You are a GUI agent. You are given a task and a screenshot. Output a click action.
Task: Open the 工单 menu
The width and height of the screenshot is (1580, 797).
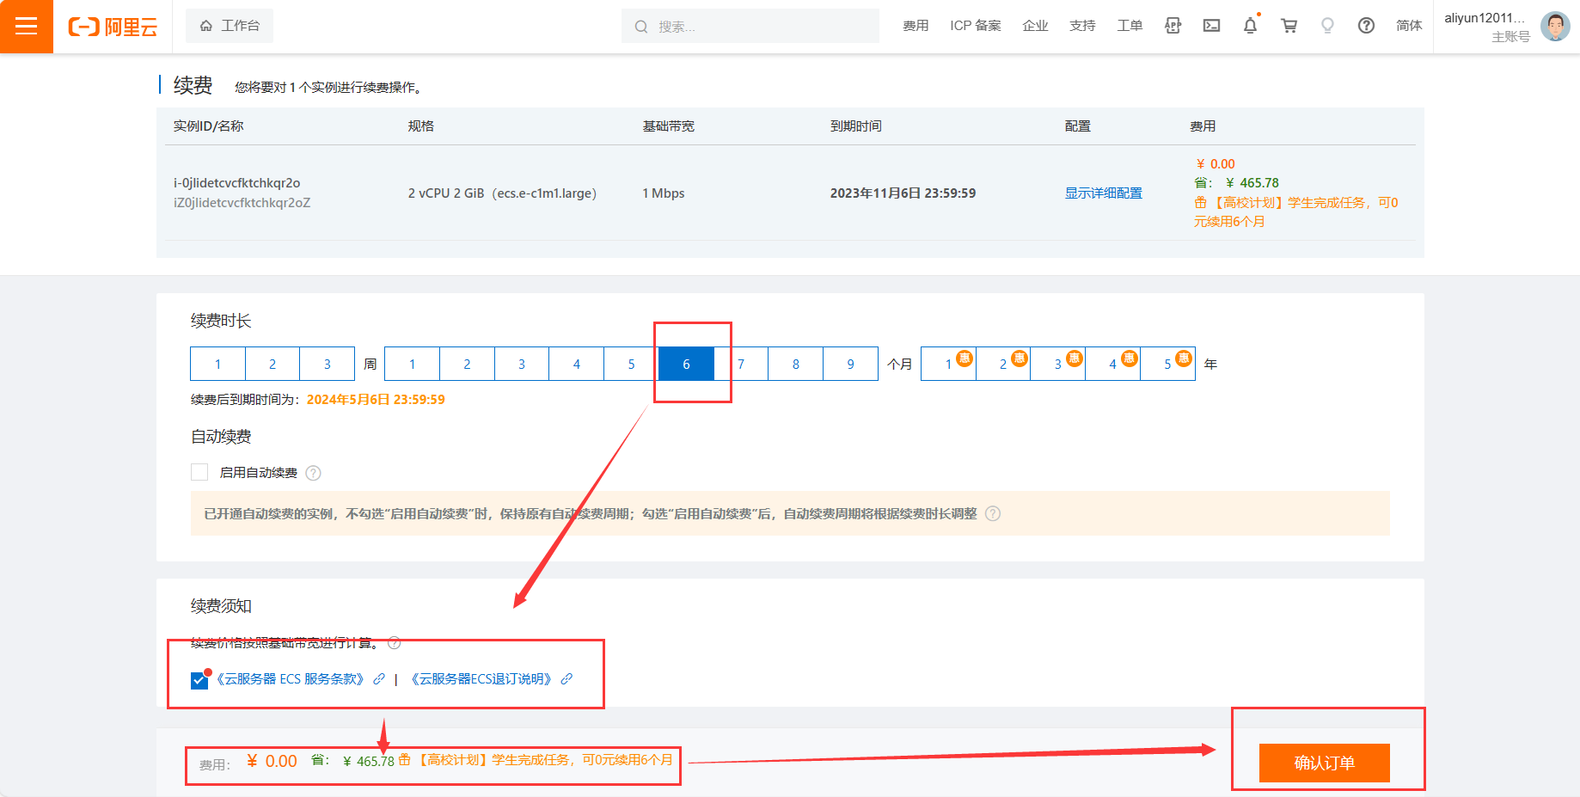(x=1130, y=26)
